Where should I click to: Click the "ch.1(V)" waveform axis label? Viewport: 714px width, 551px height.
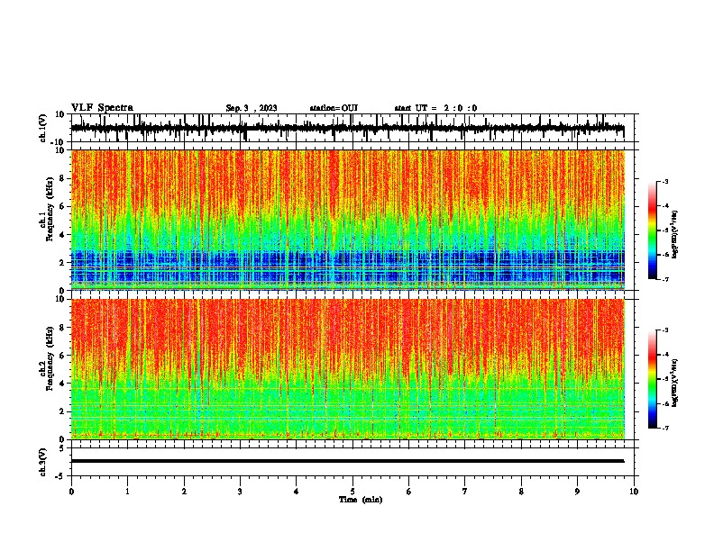[x=43, y=128]
